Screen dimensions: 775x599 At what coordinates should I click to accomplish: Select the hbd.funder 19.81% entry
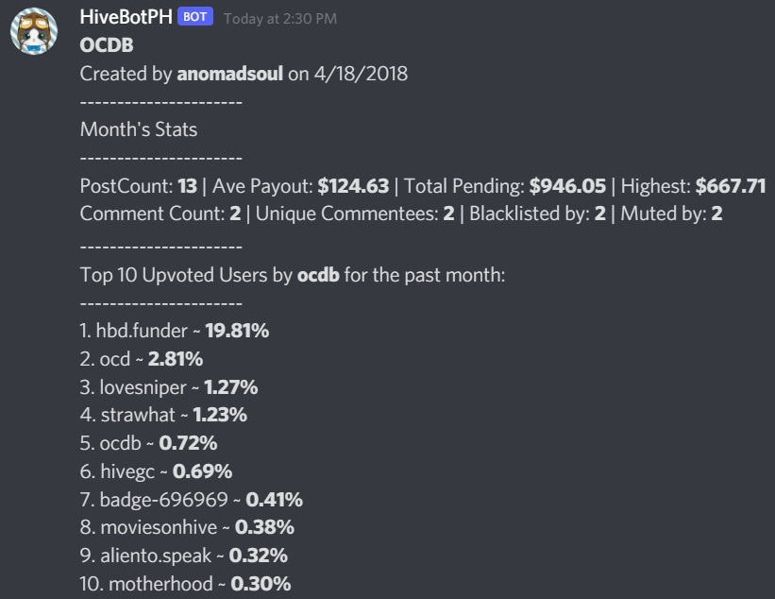[174, 331]
